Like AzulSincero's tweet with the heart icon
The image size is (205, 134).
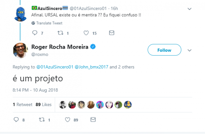click(86, 33)
